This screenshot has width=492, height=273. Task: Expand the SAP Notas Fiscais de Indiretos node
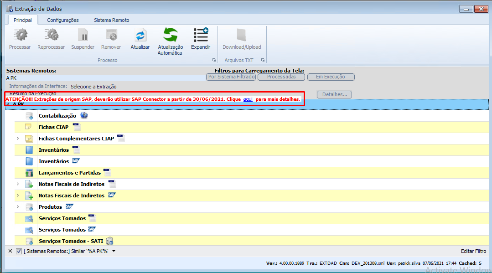(x=18, y=195)
